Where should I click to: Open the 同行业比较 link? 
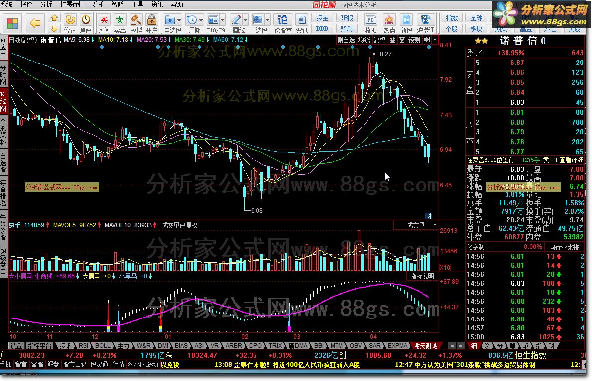pos(564,247)
